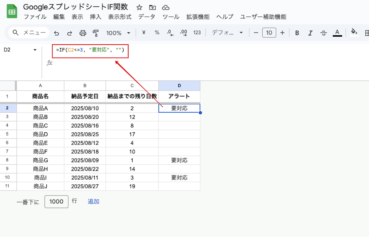Click the redo arrow in toolbar
The height and width of the screenshot is (237, 369).
(x=69, y=33)
